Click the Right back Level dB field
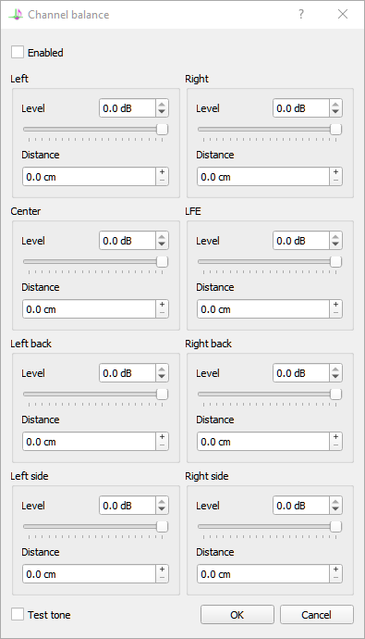 (x=301, y=373)
